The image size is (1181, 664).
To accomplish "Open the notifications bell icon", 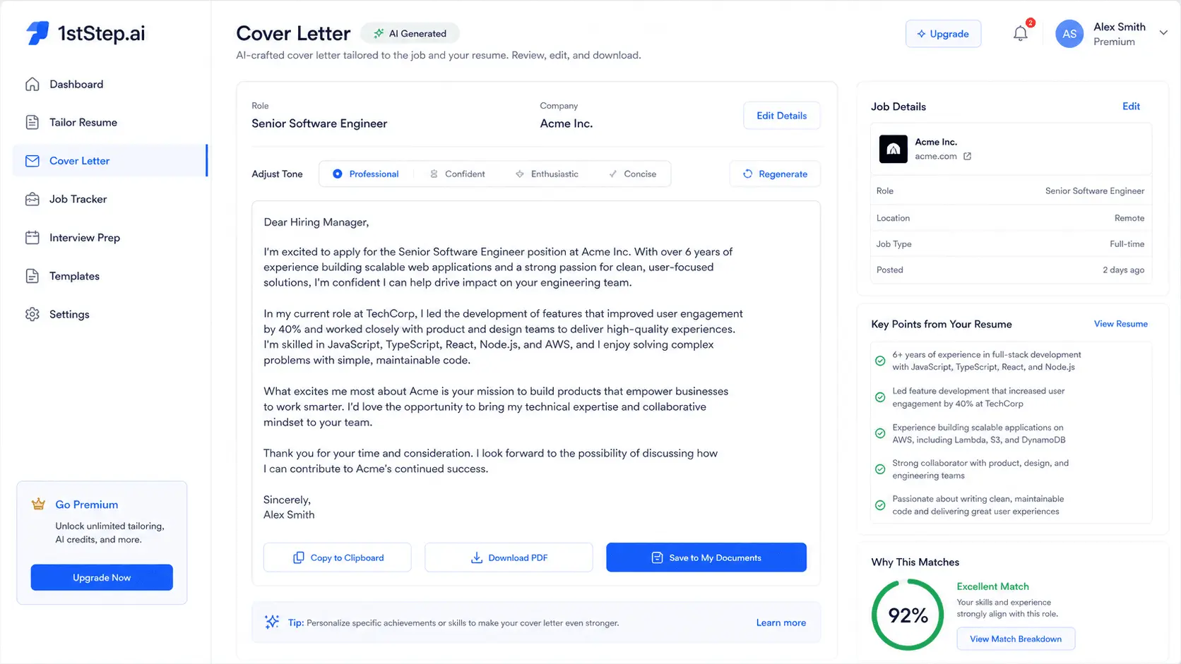I will click(x=1021, y=33).
